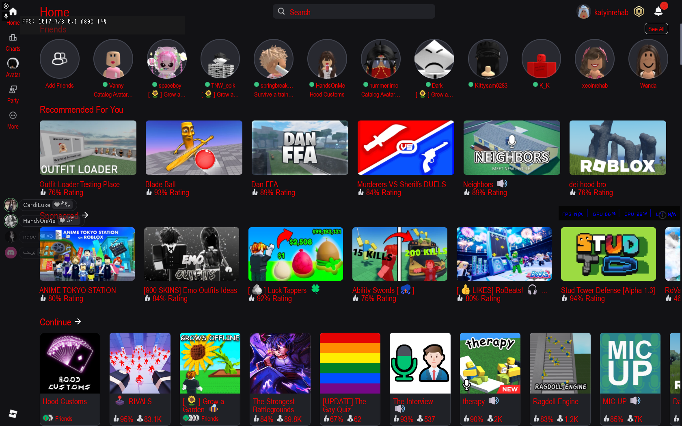The image size is (682, 426).
Task: Click the microphone overlay icon top-left
Action: coord(6,15)
